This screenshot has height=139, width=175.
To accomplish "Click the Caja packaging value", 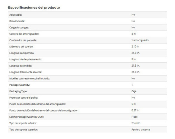I will (134, 91).
